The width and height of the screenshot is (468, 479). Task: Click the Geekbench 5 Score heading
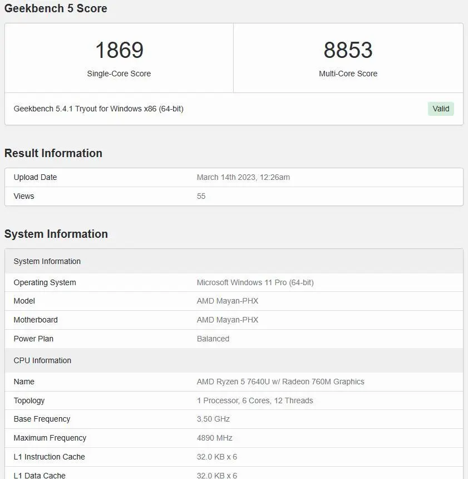(56, 8)
